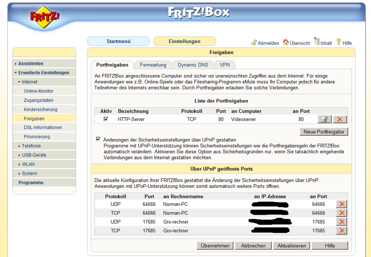Click the FRITZ! logo
The height and width of the screenshot is (257, 371).
click(44, 17)
